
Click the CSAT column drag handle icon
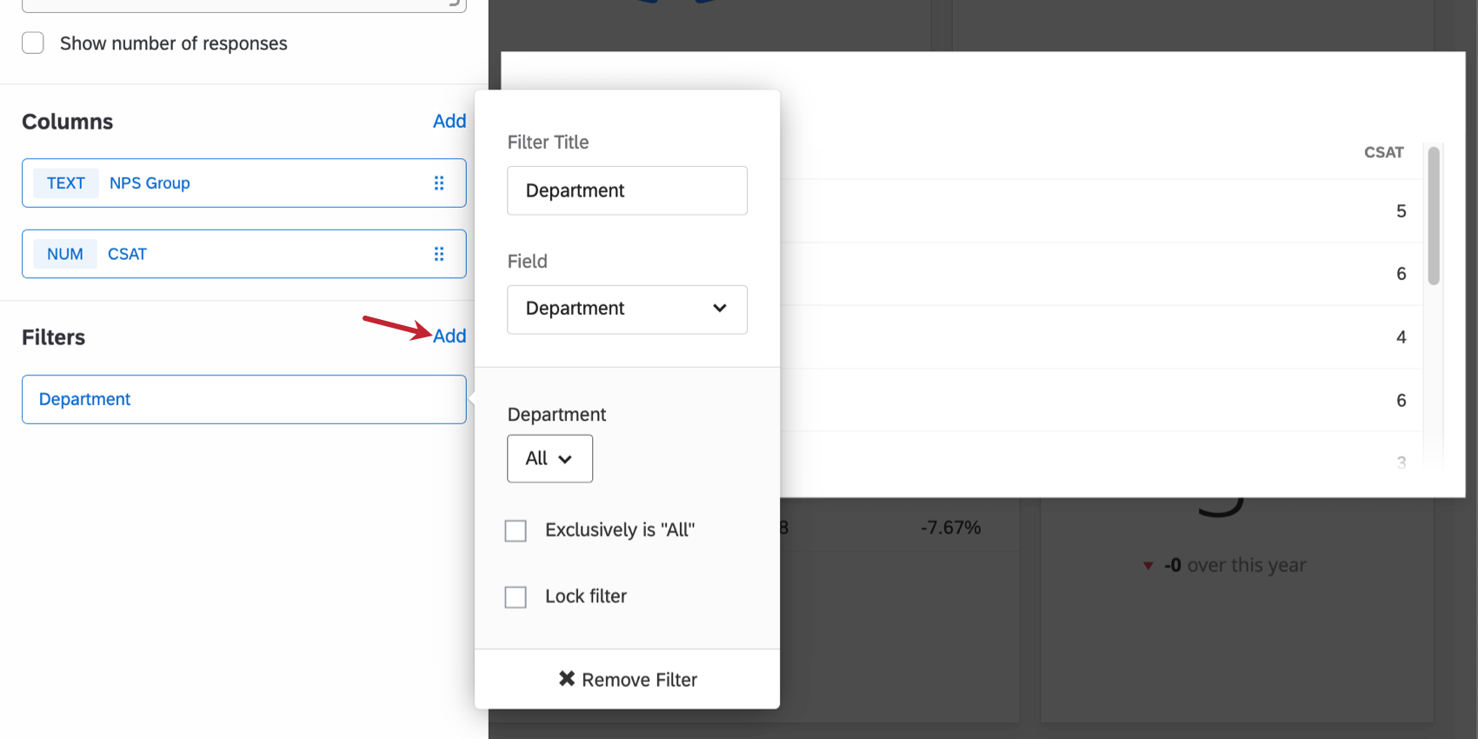click(439, 254)
